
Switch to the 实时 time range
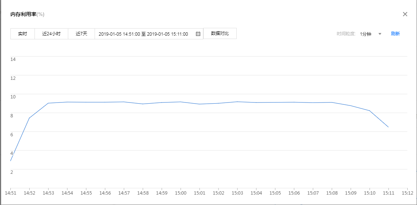23,34
